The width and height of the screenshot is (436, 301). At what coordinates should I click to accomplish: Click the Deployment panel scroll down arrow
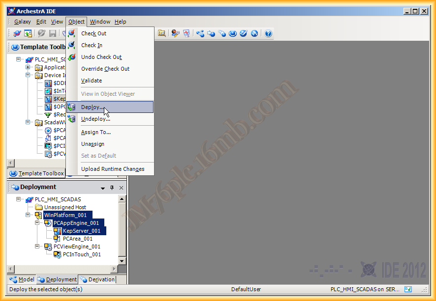tap(123, 261)
